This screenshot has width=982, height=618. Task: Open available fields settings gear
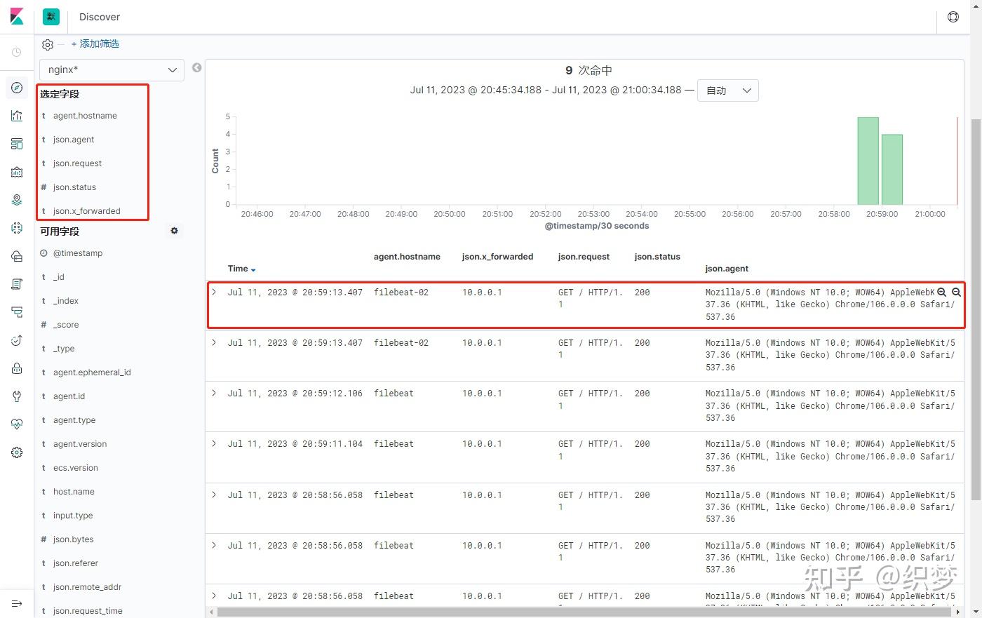coord(174,231)
